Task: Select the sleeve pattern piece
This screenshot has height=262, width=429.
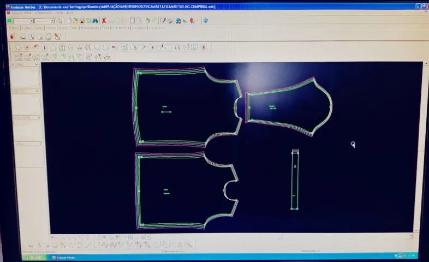Action: pos(289,107)
